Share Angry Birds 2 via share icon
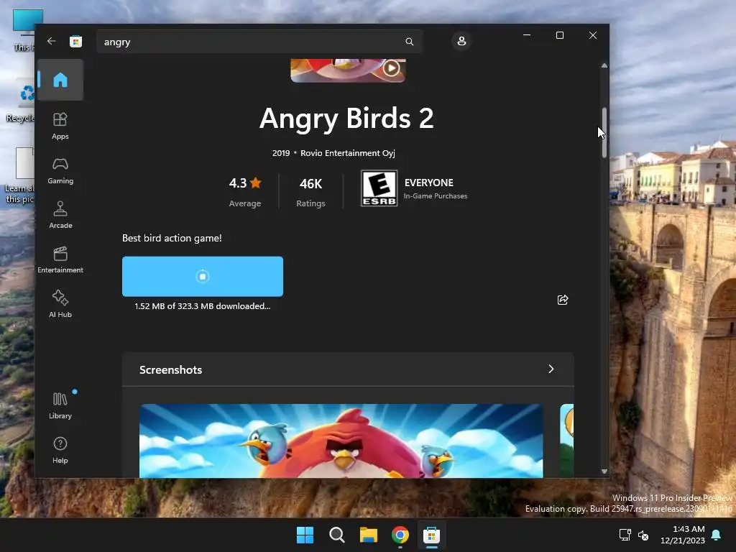The height and width of the screenshot is (552, 736). click(x=563, y=300)
